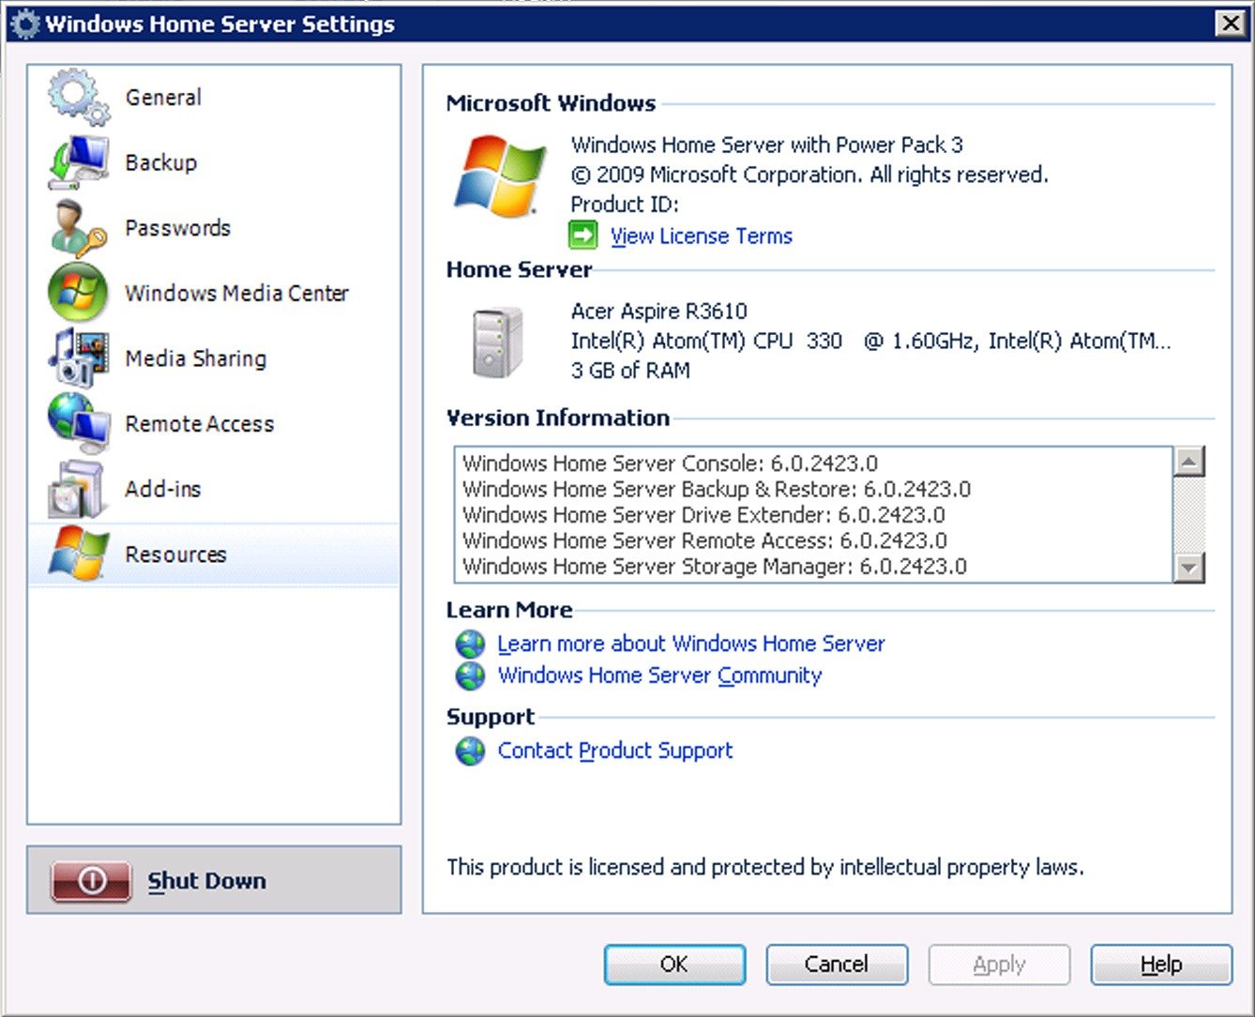Open Learn more about Windows Home Server
The height and width of the screenshot is (1017, 1255).
pos(690,644)
